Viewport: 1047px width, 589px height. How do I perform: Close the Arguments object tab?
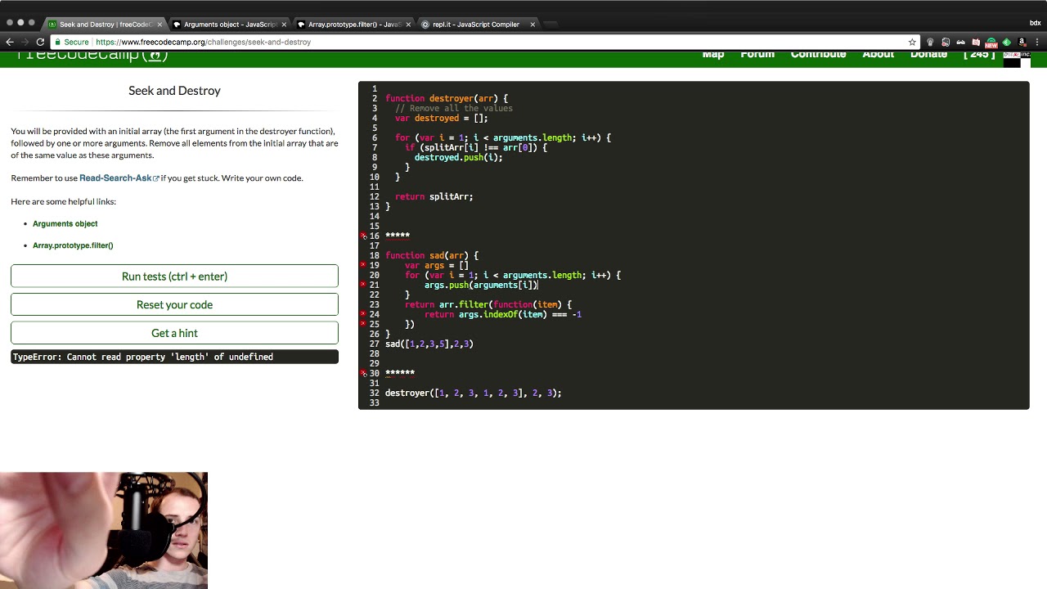(x=284, y=25)
